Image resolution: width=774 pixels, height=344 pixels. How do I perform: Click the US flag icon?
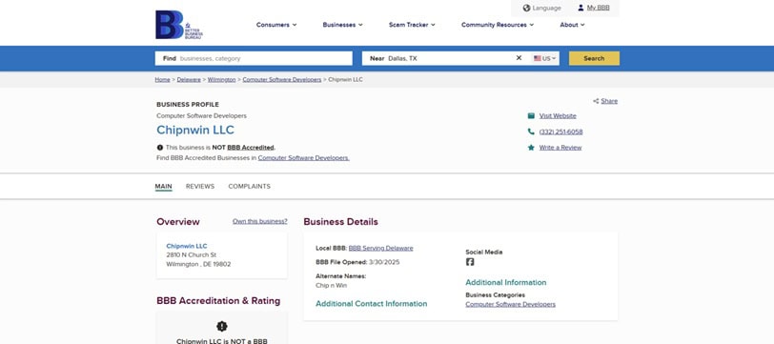[x=537, y=58]
